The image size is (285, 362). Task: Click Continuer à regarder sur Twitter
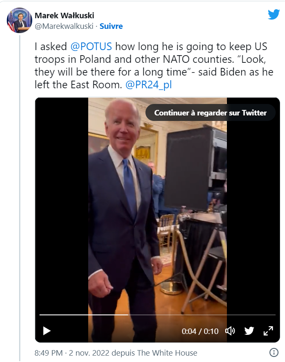(210, 113)
